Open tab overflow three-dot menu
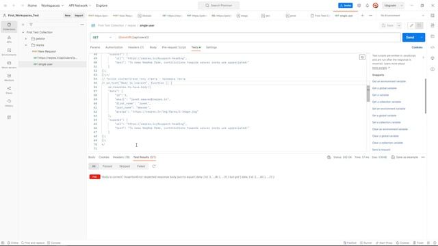The height and width of the screenshot is (246, 438). [x=371, y=16]
